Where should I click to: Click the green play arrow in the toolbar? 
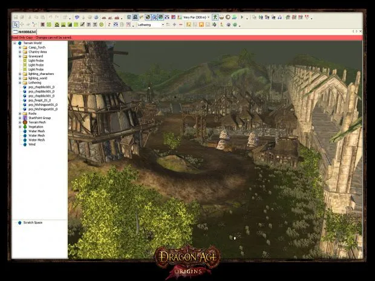tap(243, 17)
